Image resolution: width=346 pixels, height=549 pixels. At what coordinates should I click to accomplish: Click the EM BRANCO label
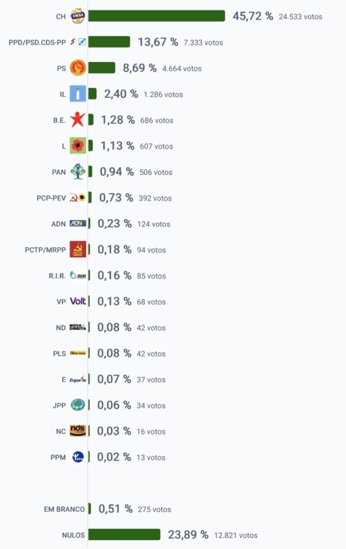click(64, 509)
